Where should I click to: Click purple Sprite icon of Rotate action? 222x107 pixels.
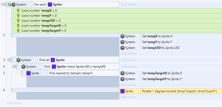click(122, 91)
